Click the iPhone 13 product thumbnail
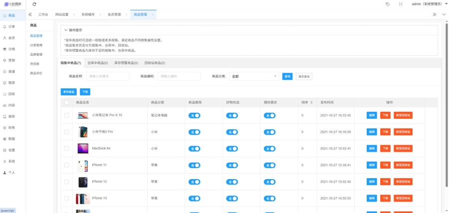This screenshot has width=449, height=213. pos(83,199)
